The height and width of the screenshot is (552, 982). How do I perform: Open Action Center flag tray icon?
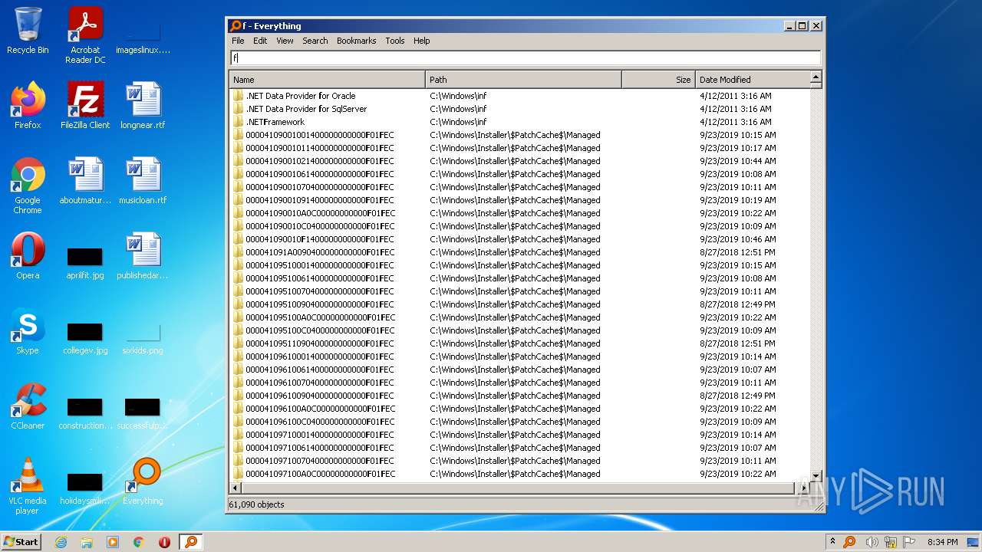[x=909, y=542]
